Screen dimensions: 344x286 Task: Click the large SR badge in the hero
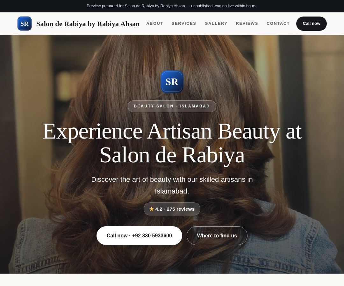click(x=172, y=82)
